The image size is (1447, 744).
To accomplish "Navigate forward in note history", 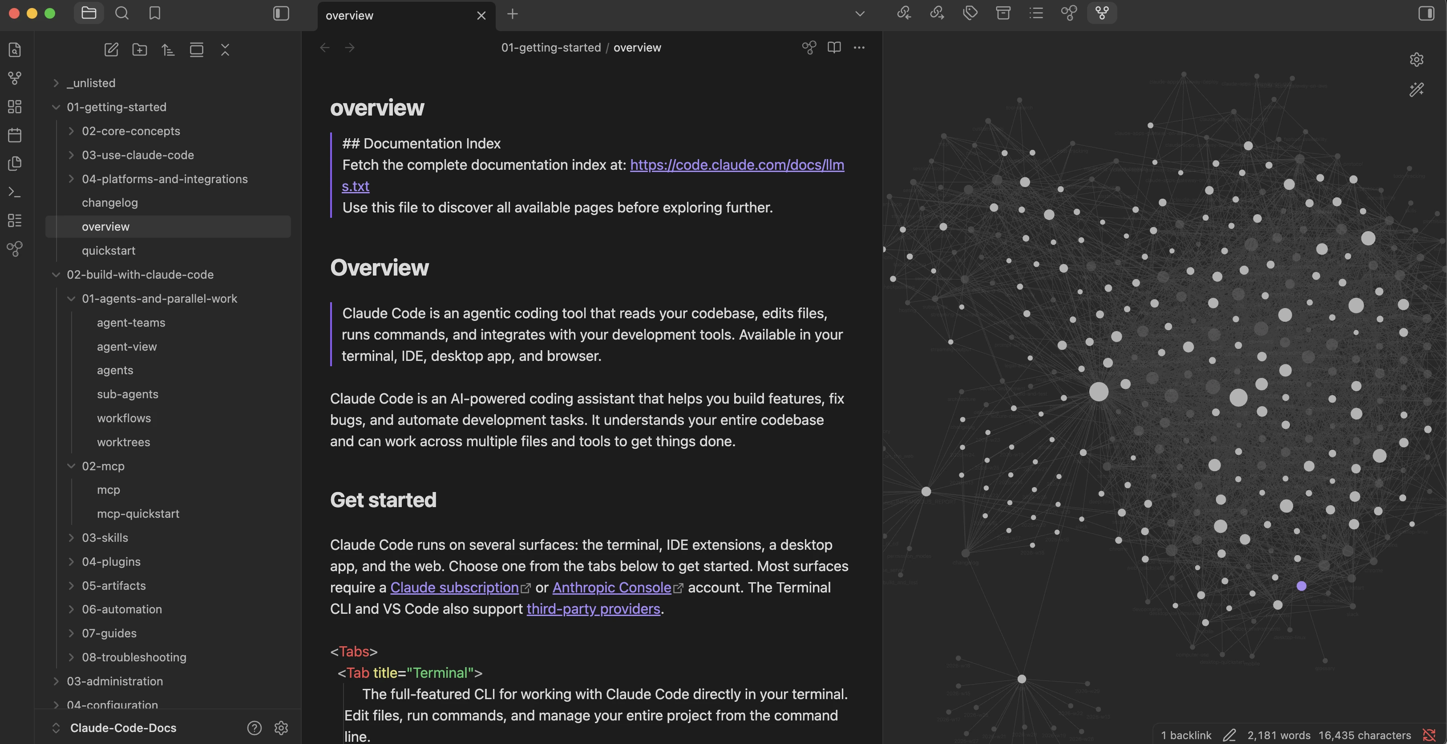I will click(x=349, y=48).
